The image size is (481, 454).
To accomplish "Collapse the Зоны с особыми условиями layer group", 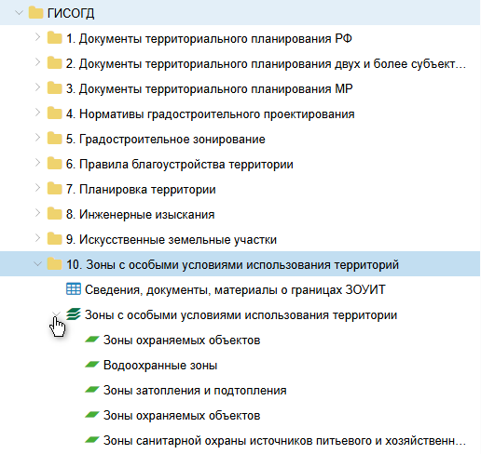I will click(x=56, y=314).
